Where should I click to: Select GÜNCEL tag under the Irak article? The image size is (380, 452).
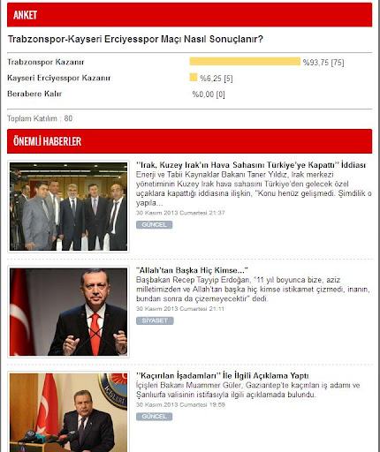pos(154,225)
